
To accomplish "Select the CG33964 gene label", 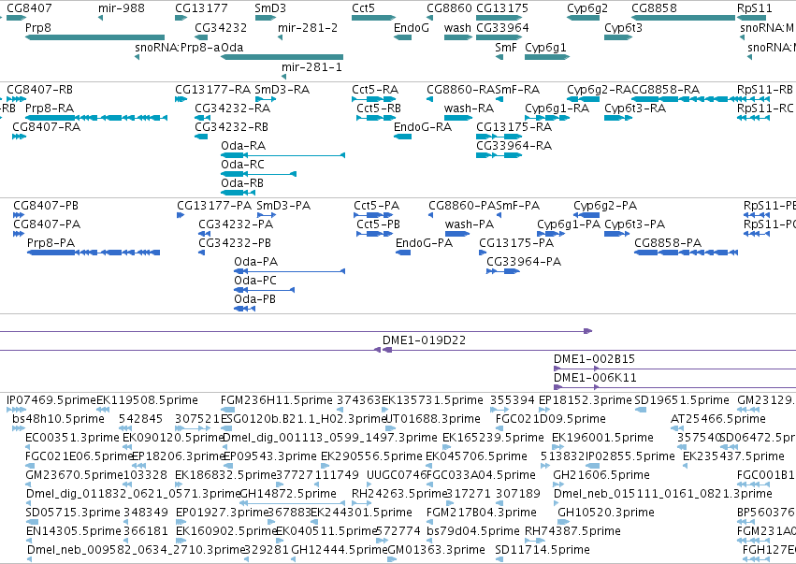I will click(x=502, y=27).
